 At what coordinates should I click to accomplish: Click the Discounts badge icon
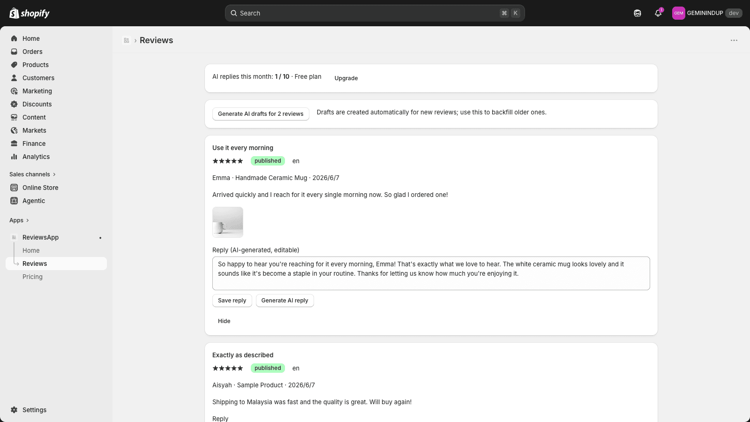point(14,104)
